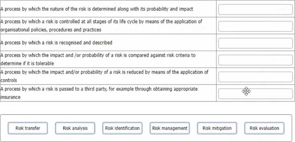Click definition about risk reduced by controls
Screen dimensions: 295x142
[x=104, y=76]
